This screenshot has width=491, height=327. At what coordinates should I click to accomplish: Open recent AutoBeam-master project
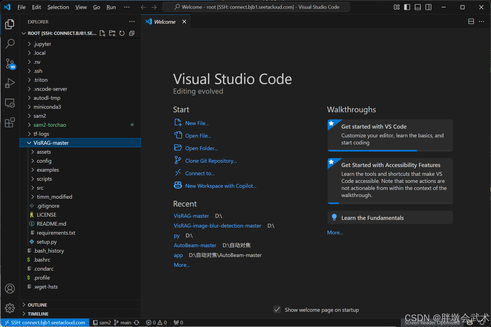pos(195,245)
